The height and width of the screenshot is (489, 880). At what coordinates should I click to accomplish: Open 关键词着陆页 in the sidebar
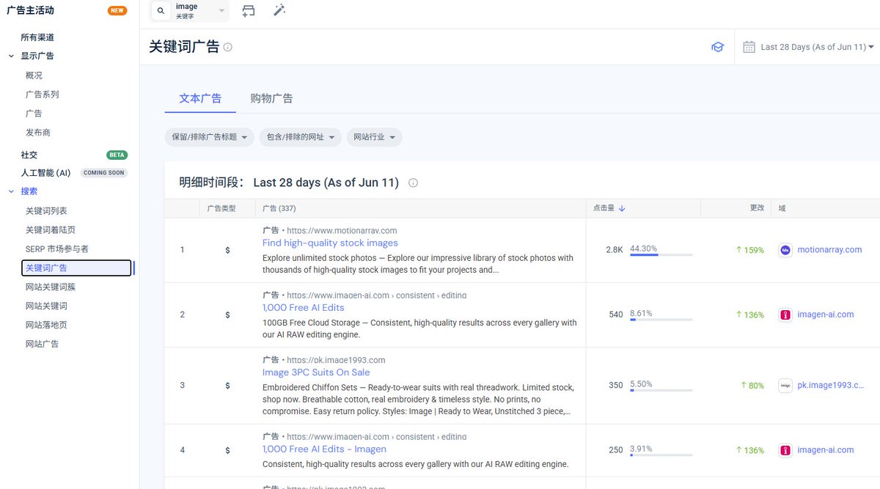pyautogui.click(x=51, y=230)
